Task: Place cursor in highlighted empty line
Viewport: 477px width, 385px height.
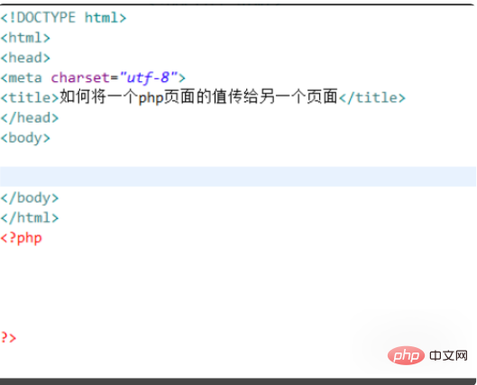Action: click(238, 177)
